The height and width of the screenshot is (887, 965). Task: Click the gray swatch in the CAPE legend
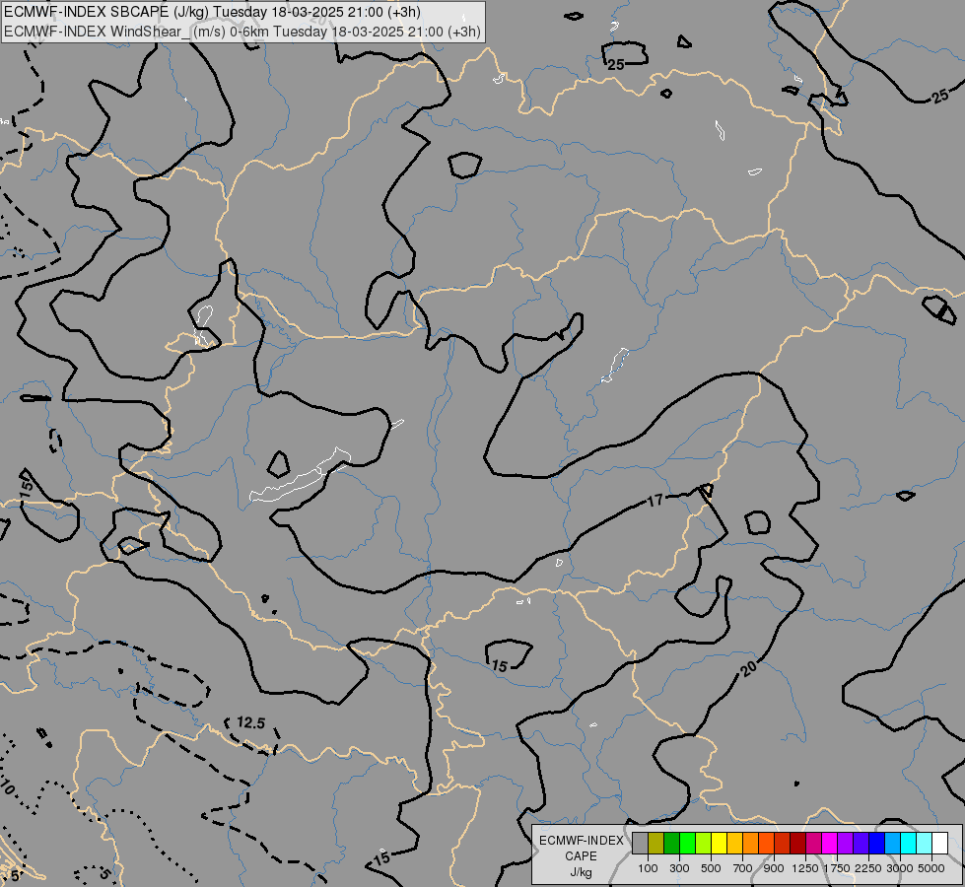coord(640,844)
